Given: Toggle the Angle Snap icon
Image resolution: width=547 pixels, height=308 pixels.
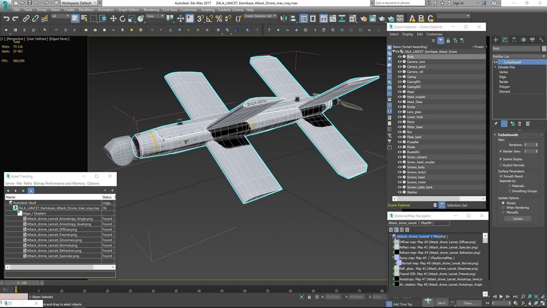Looking at the screenshot, I should (x=209, y=19).
